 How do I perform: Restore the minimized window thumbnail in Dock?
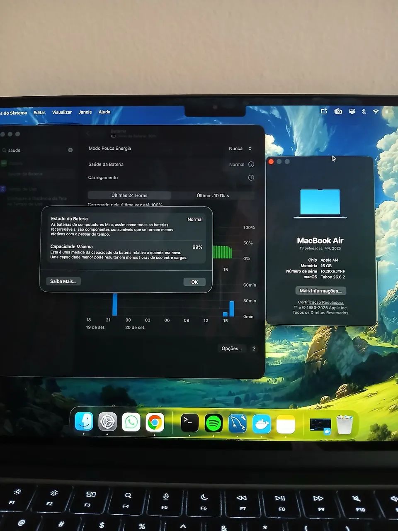tap(320, 425)
